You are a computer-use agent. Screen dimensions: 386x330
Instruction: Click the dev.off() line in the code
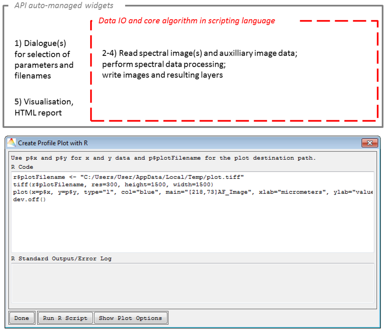pyautogui.click(x=29, y=200)
